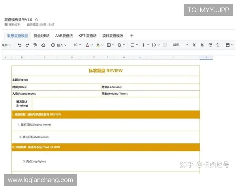Apply cell fill color bucket
Image resolution: width=237 pixels, height=190 pixels.
(x=98, y=45)
